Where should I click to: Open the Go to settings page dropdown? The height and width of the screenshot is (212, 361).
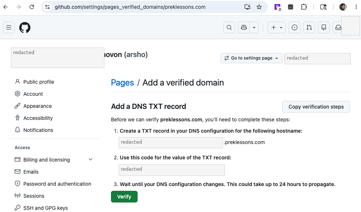[x=251, y=58]
